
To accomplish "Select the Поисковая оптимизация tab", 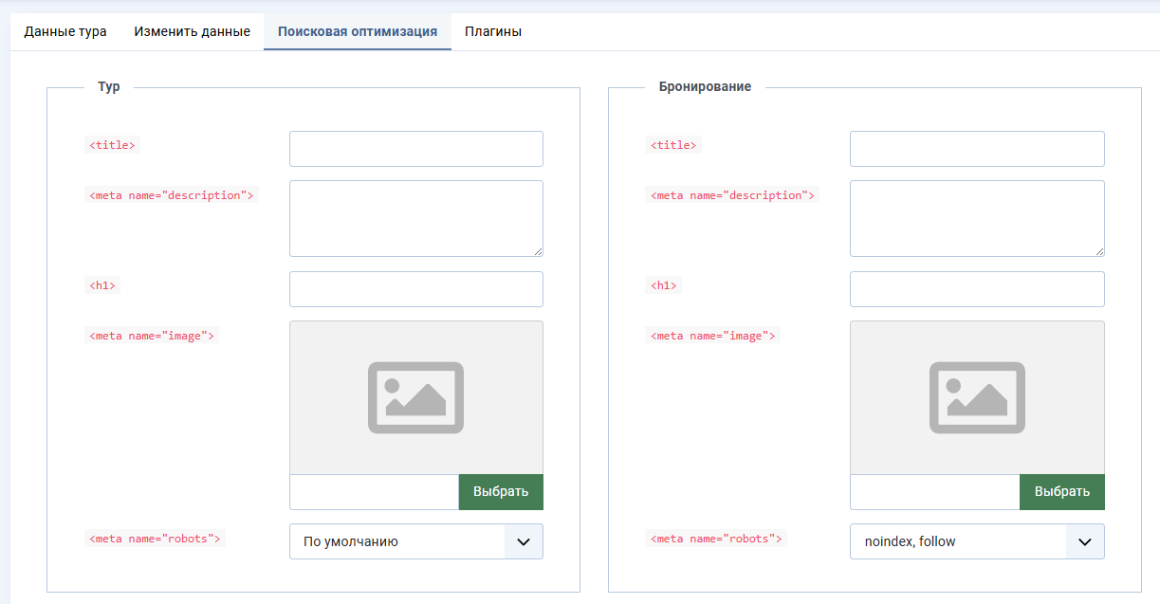I will (358, 31).
